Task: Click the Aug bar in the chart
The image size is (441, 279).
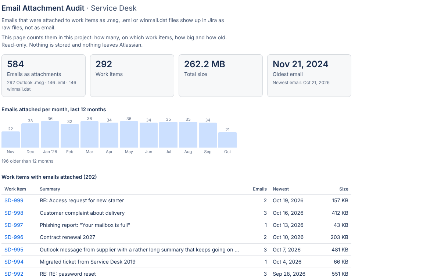Action: pos(188,135)
